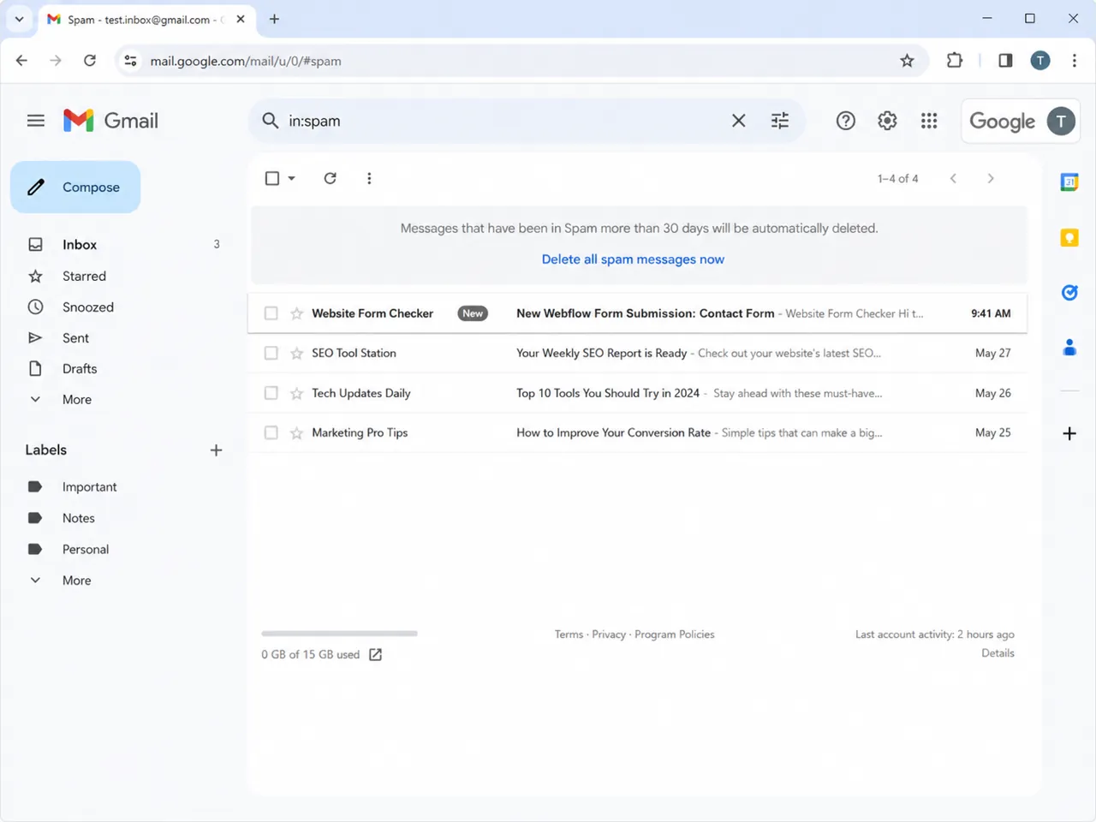This screenshot has height=822, width=1096.
Task: Tick the select-all checkbox
Action: (272, 178)
